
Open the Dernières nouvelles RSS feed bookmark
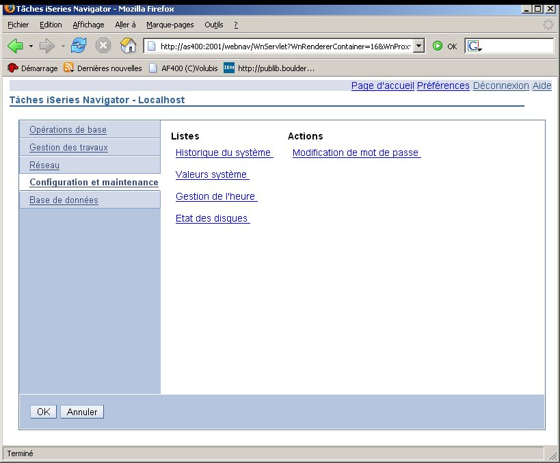point(103,68)
